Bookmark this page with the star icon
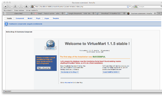This screenshot has width=162, height=96. click(x=128, y=7)
